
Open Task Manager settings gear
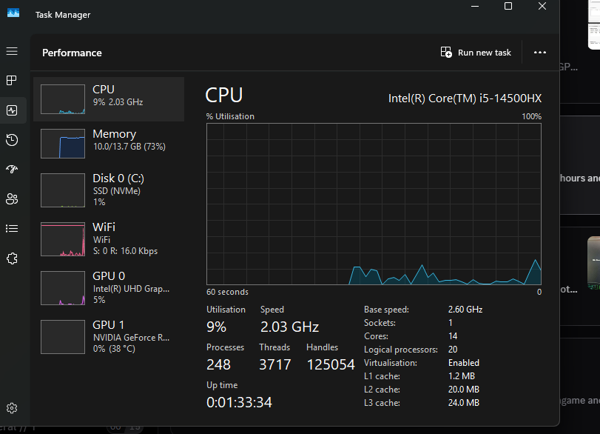tap(12, 408)
